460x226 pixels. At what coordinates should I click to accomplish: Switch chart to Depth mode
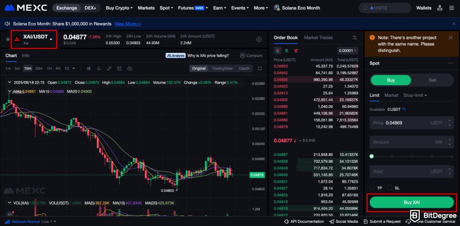click(244, 69)
